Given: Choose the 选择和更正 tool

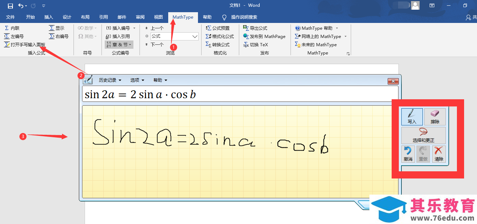Looking at the screenshot, I should click(424, 135).
